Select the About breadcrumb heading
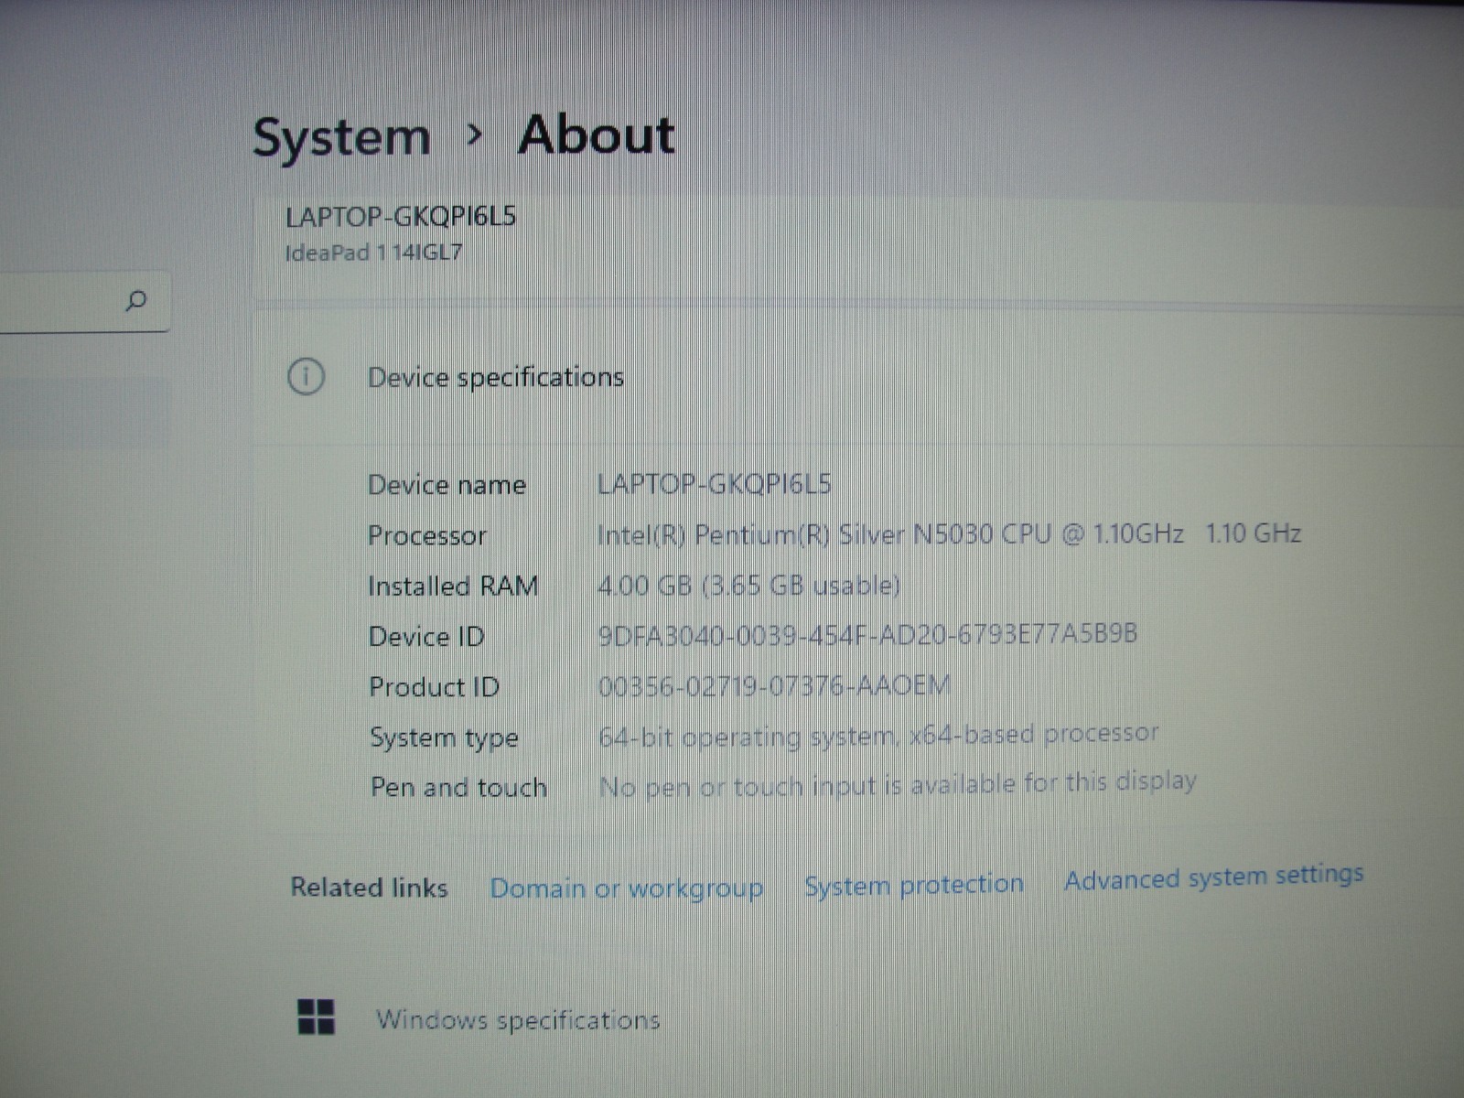This screenshot has height=1098, width=1464. tap(597, 135)
